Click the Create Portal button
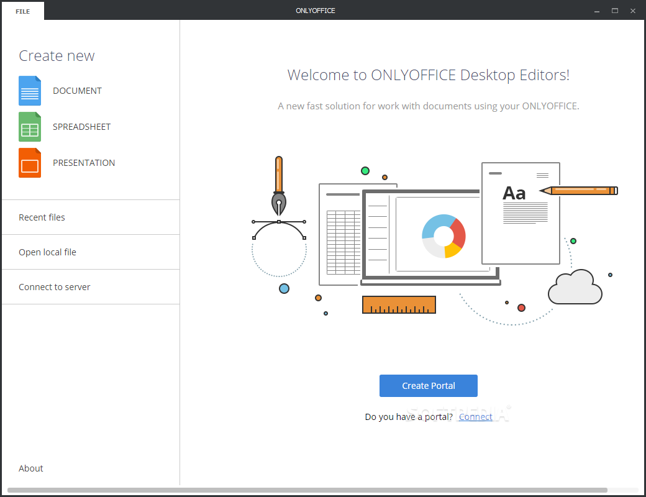The height and width of the screenshot is (497, 646). [x=429, y=386]
